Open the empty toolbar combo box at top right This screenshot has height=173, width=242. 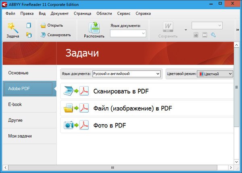[x=207, y=25]
